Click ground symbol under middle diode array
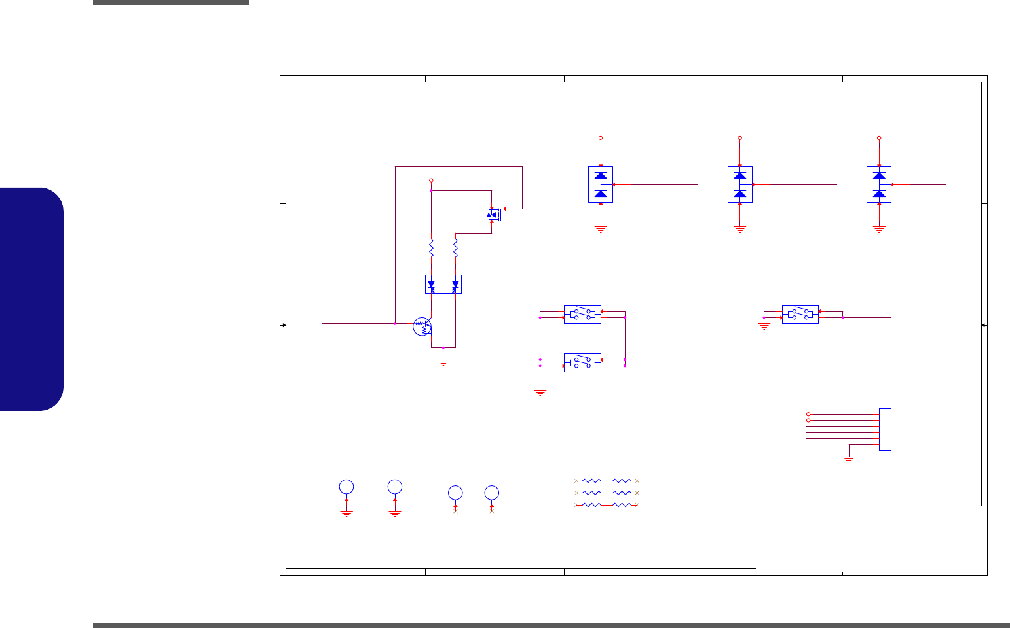 coord(740,229)
